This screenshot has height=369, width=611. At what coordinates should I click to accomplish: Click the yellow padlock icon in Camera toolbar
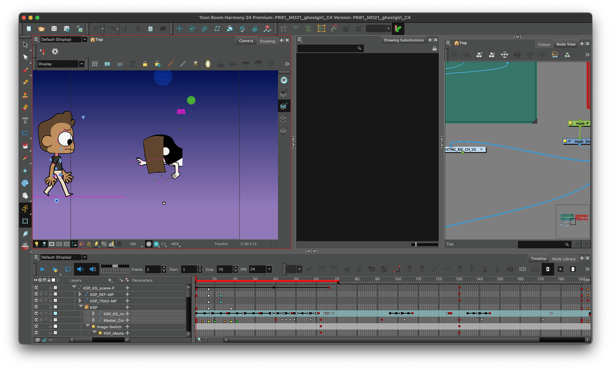145,64
